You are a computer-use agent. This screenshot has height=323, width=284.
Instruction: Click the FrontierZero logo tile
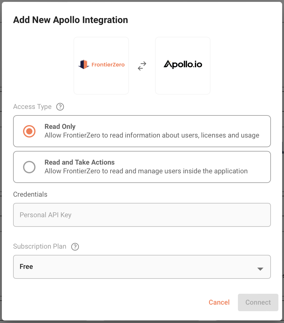[x=101, y=65]
